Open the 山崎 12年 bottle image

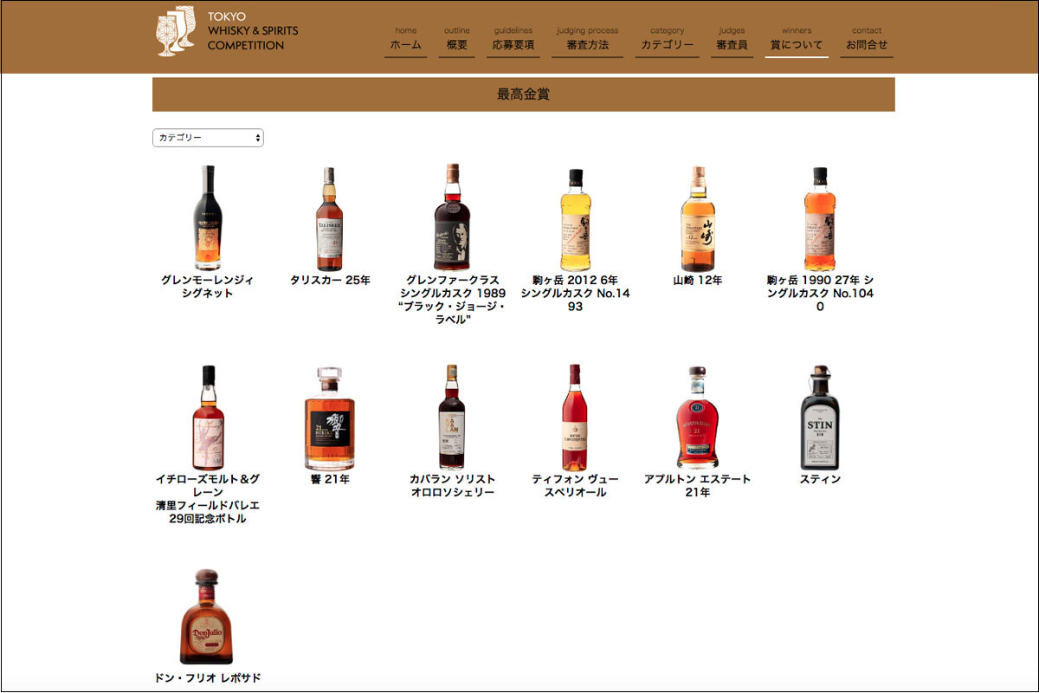point(698,218)
